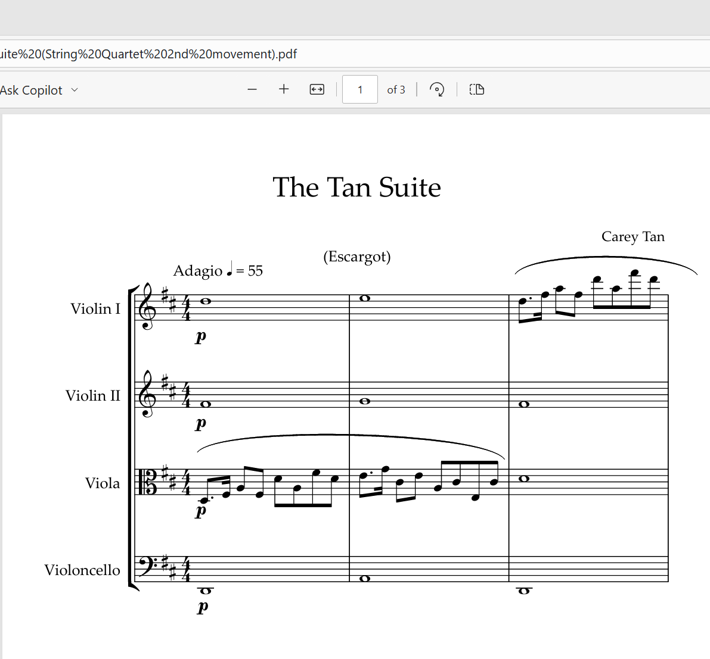Expand the Ask Copilot dropdown arrow
710x659 pixels.
click(75, 90)
